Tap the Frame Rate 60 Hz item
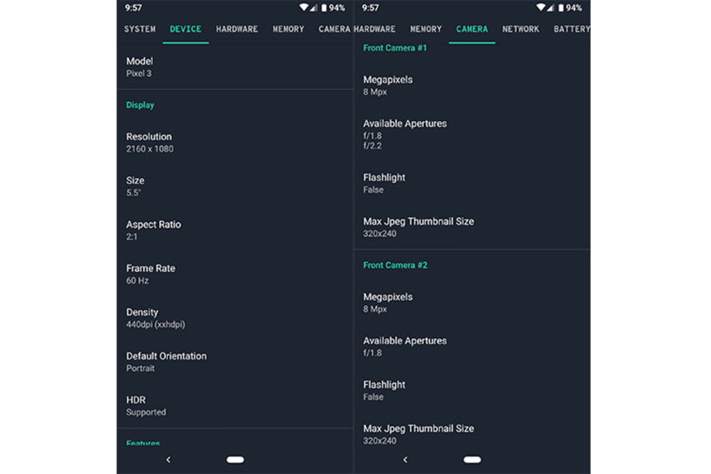The width and height of the screenshot is (711, 474). click(x=235, y=274)
